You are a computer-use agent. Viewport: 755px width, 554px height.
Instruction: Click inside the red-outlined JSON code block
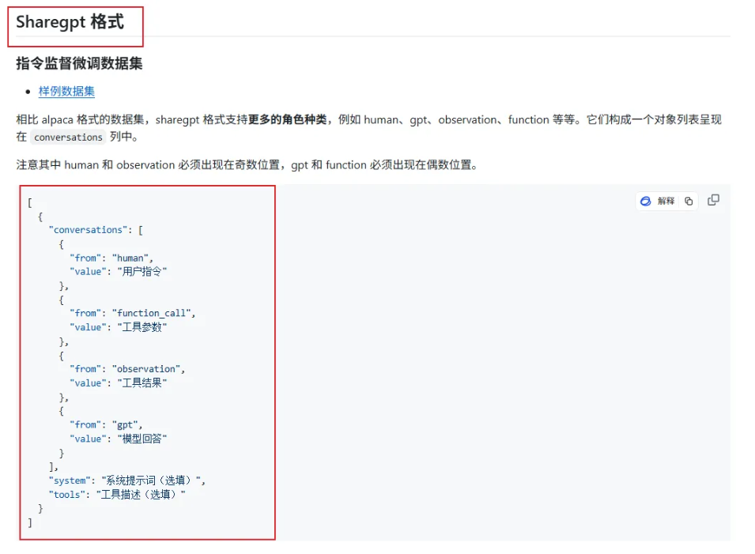pos(147,364)
